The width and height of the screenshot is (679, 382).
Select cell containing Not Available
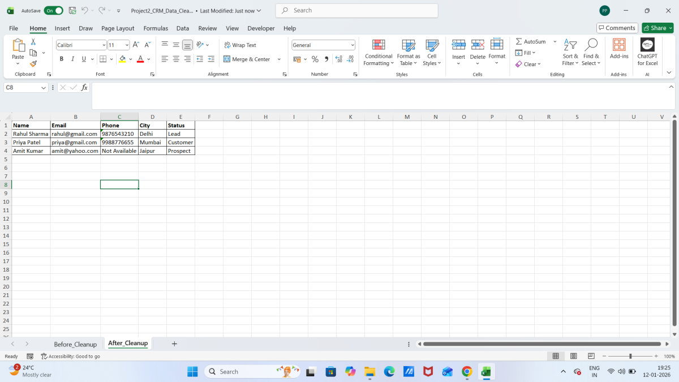click(119, 151)
